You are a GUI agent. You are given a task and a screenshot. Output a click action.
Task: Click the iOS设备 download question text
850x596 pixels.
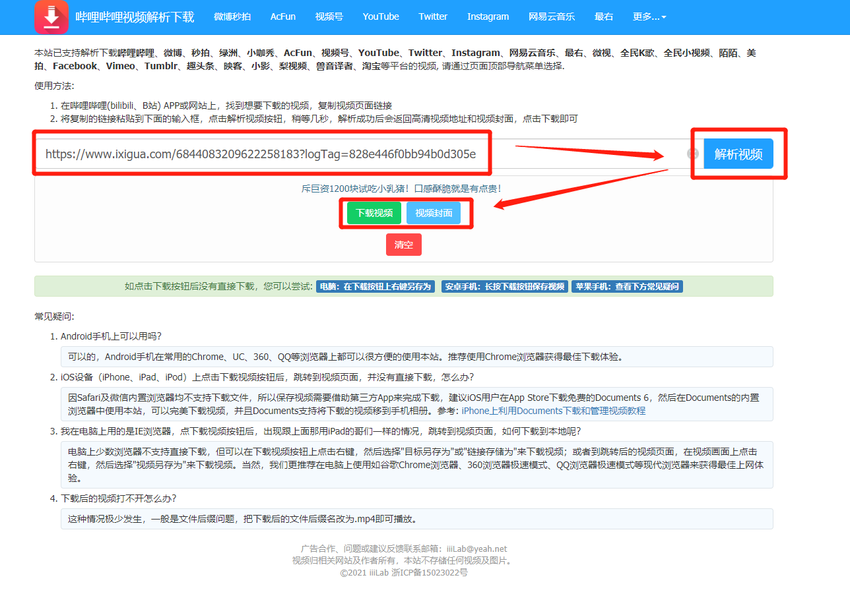pos(267,377)
